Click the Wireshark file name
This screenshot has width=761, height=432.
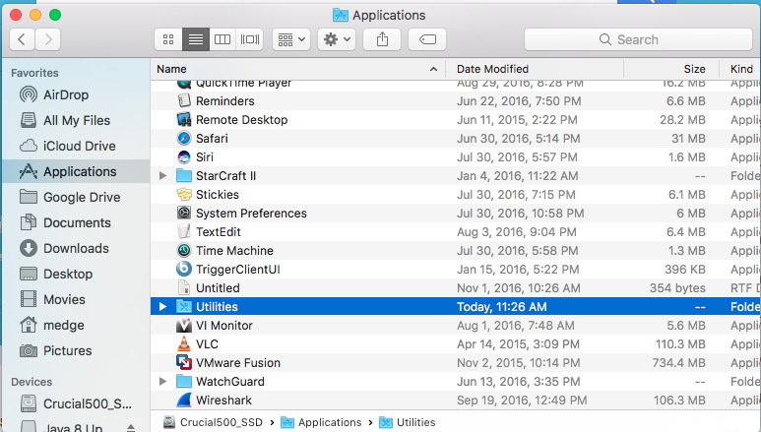(x=223, y=400)
